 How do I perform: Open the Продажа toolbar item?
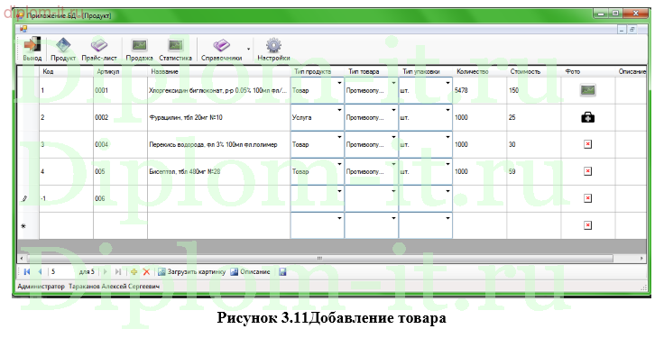click(x=139, y=50)
